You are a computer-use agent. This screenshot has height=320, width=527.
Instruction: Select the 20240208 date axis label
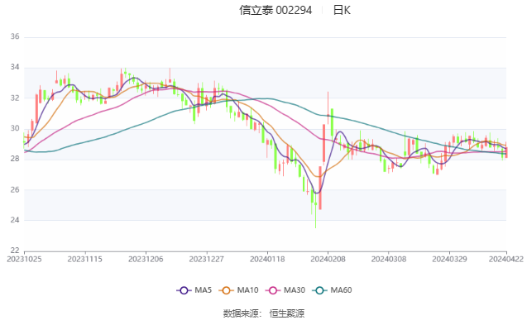(x=328, y=260)
